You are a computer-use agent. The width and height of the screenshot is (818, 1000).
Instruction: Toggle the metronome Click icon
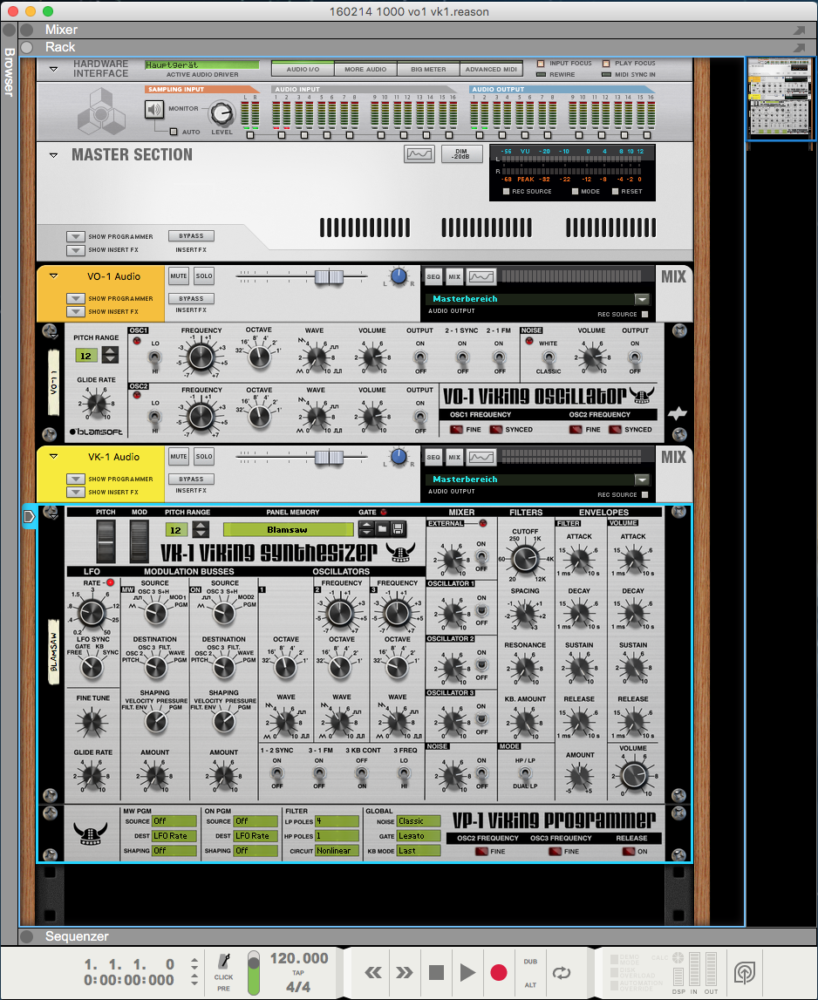tap(224, 962)
